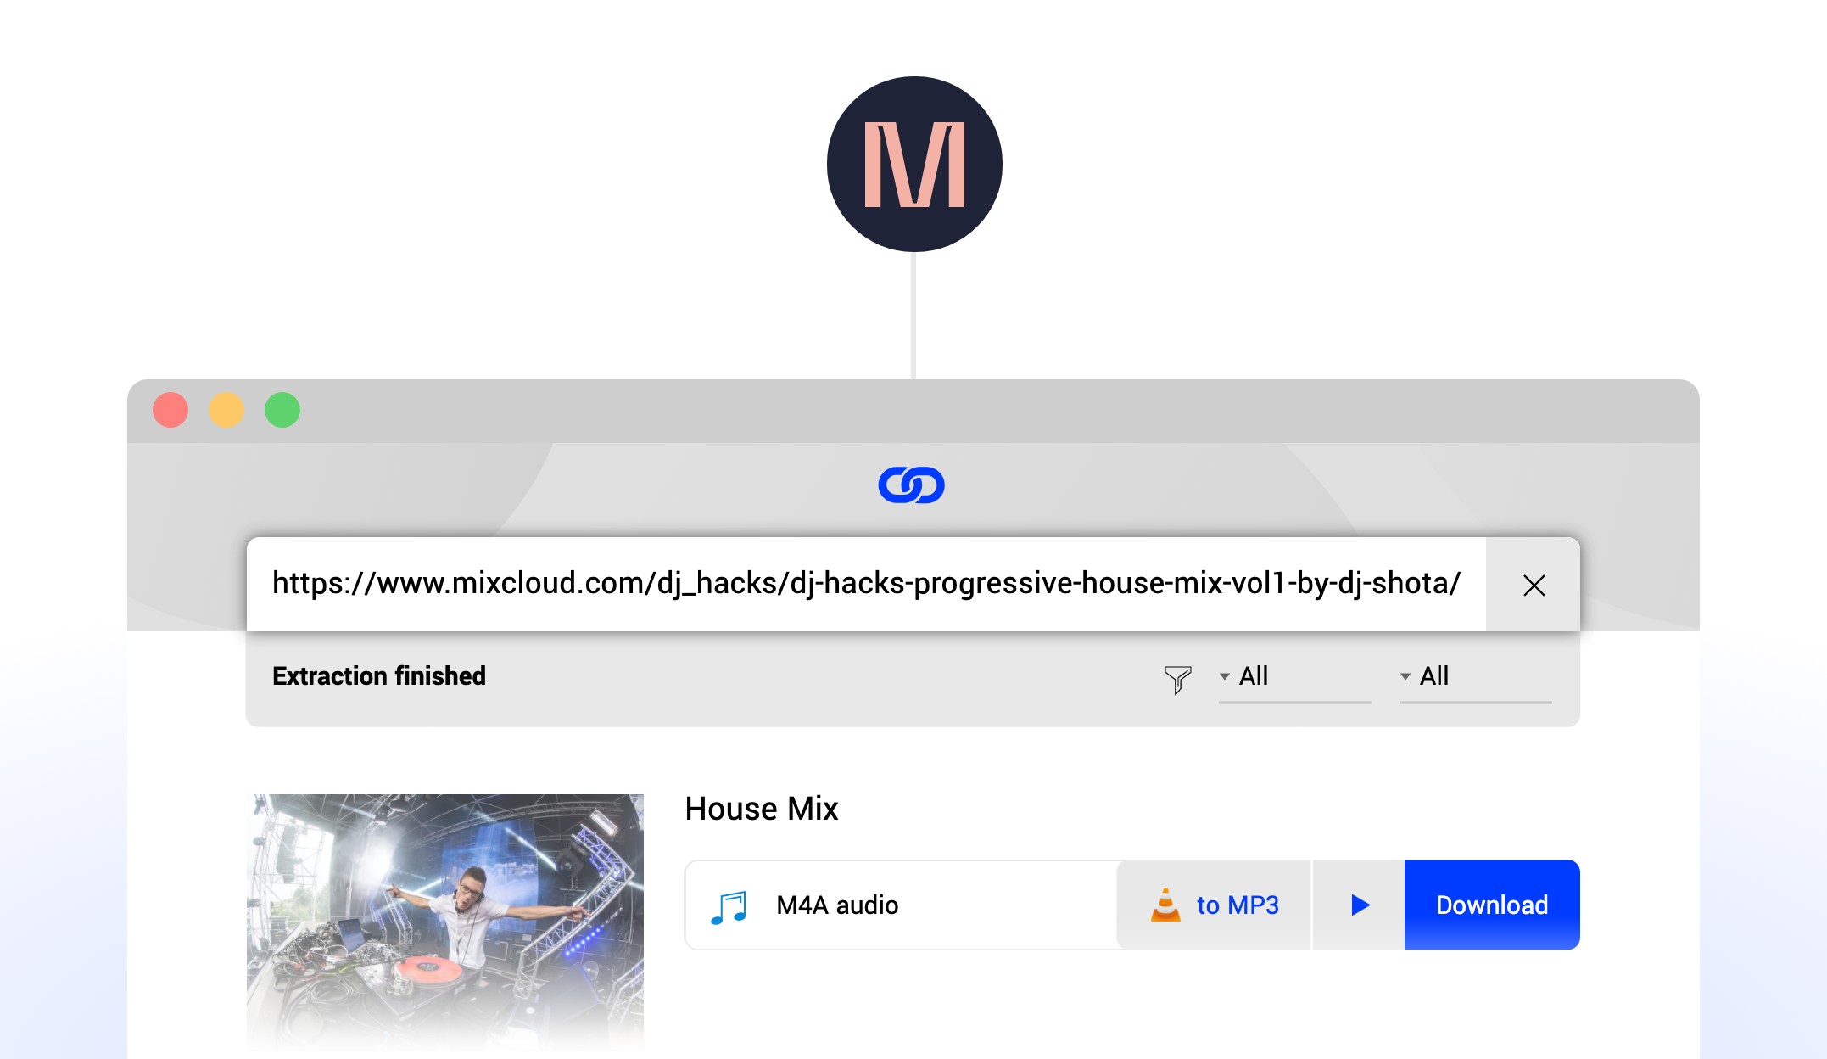Click the play button next to Download
The width and height of the screenshot is (1827, 1059).
tap(1358, 905)
